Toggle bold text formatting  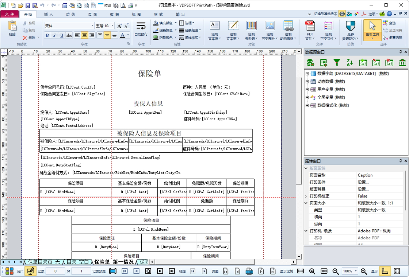[47, 35]
